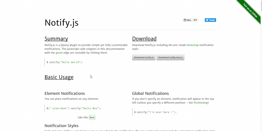Click the Tweet button
Image resolution: width=262 pixels, height=131 pixels.
210,20
